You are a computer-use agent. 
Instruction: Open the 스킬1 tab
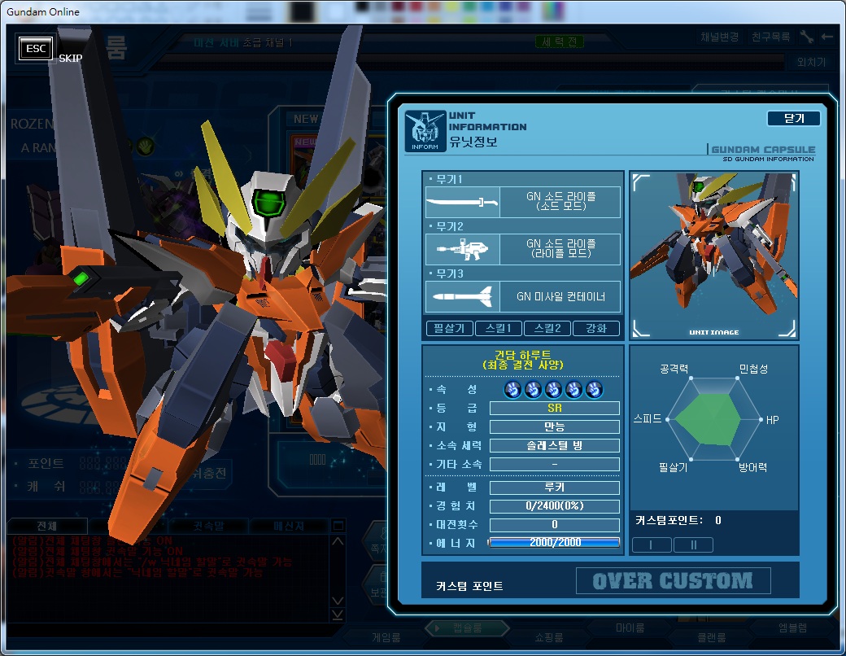[498, 328]
